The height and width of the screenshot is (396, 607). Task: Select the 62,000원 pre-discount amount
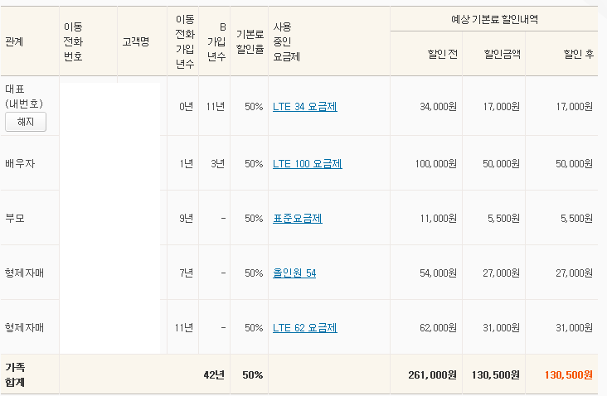(438, 327)
